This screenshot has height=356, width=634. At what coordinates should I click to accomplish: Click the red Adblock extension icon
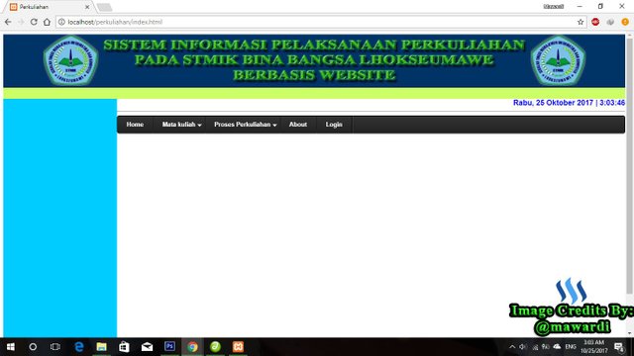click(x=595, y=22)
